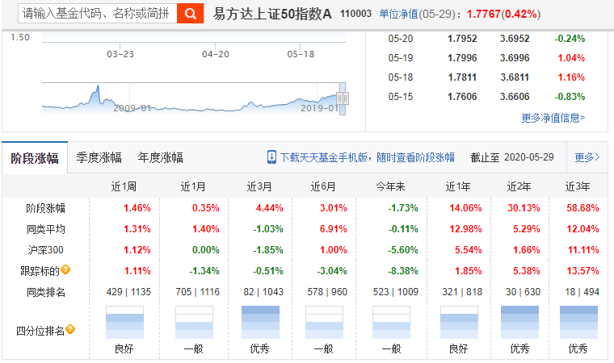Click the 沪深300 row label
This screenshot has width=614, height=363.
click(45, 250)
